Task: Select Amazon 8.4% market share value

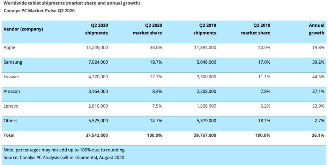Action: [157, 91]
